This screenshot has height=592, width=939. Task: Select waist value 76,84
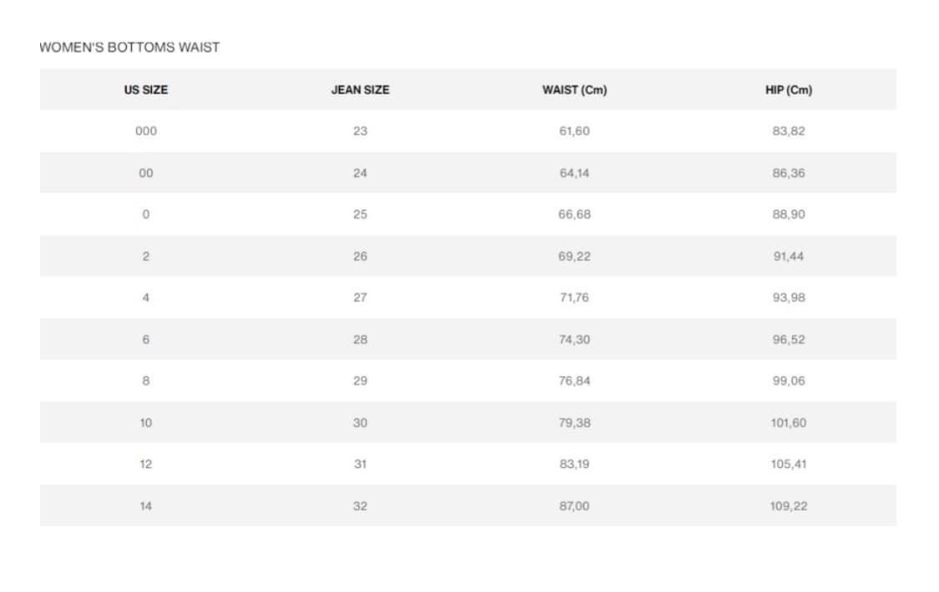574,380
